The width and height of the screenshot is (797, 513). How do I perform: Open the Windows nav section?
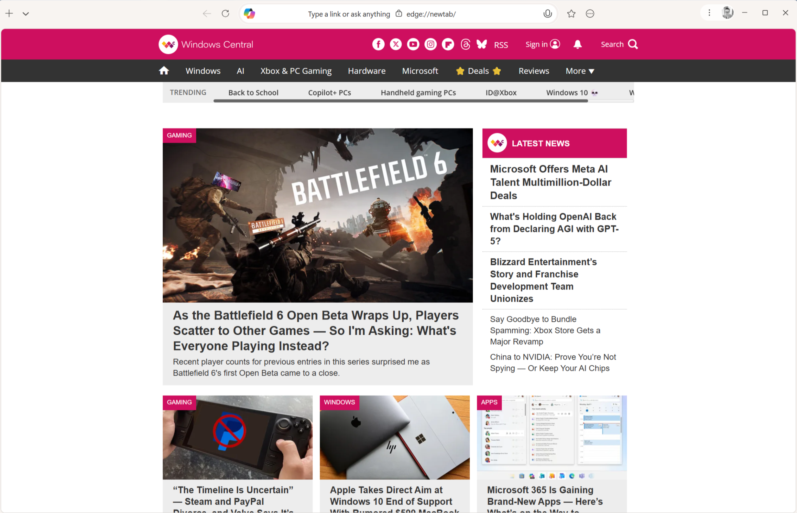[x=203, y=71]
